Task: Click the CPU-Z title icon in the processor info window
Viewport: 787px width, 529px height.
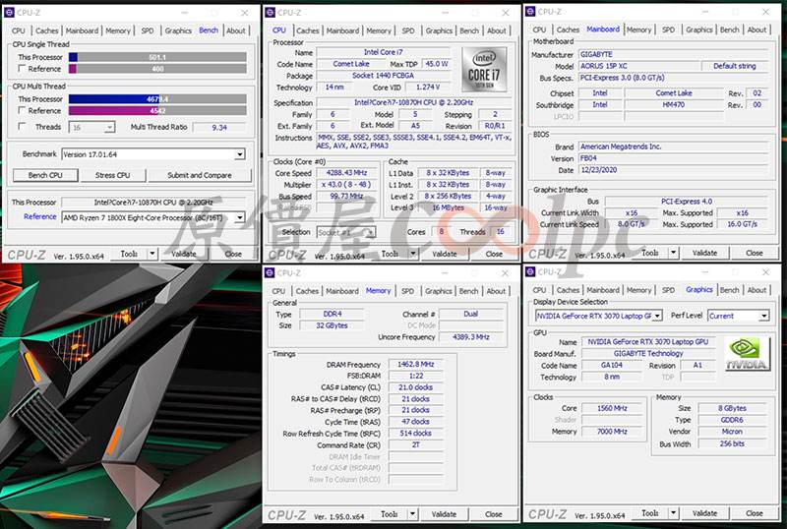Action: click(272, 13)
